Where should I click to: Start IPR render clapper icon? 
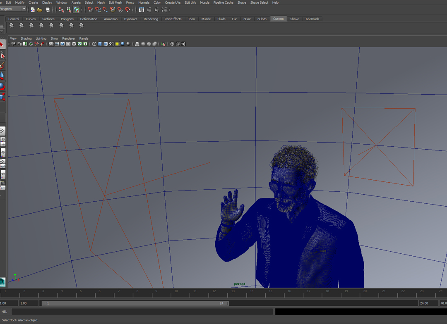pyautogui.click(x=156, y=10)
